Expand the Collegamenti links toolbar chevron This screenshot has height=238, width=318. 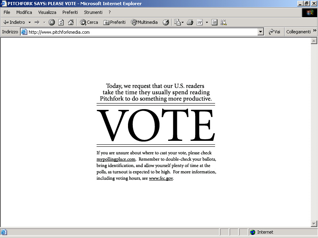coord(315,31)
